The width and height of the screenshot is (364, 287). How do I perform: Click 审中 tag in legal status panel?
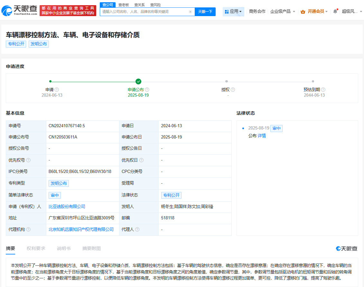(276, 128)
